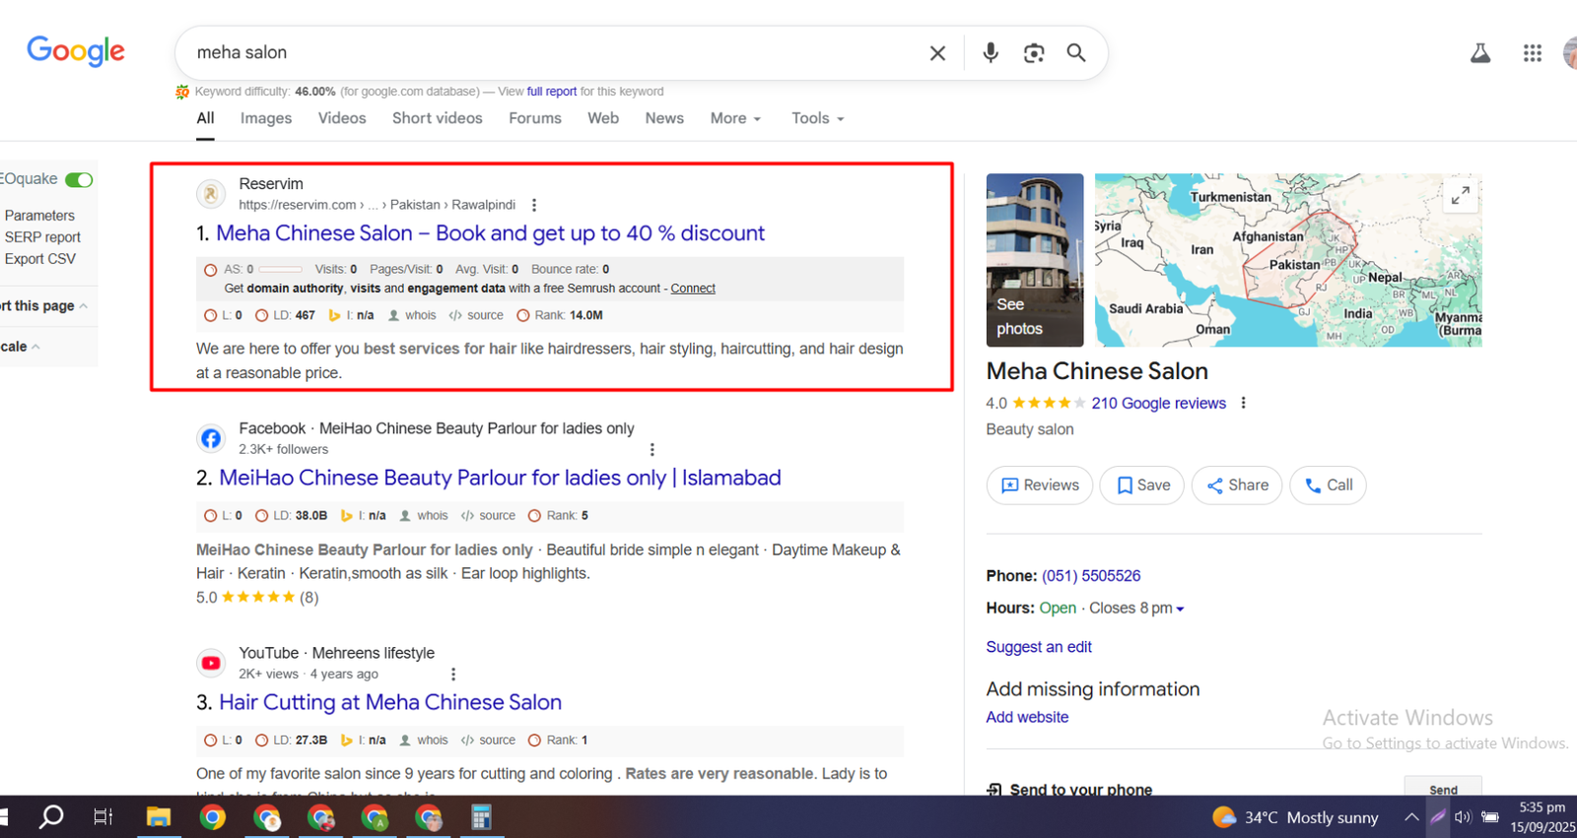Open options menu for Reservim result
1577x838 pixels.
(x=534, y=205)
